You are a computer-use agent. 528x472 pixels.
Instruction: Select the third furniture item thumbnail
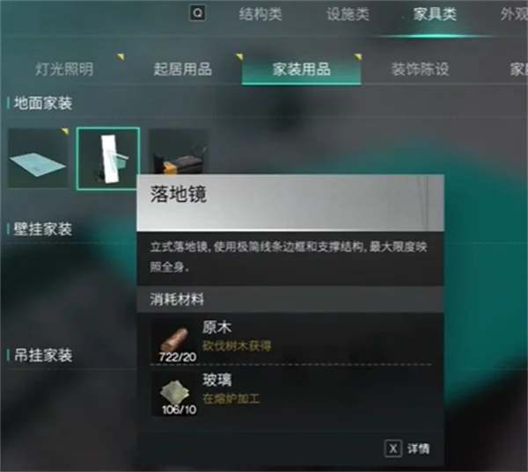pos(178,151)
